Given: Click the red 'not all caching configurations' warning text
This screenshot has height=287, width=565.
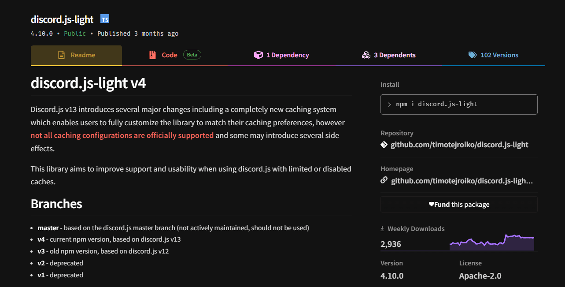Looking at the screenshot, I should [x=122, y=135].
